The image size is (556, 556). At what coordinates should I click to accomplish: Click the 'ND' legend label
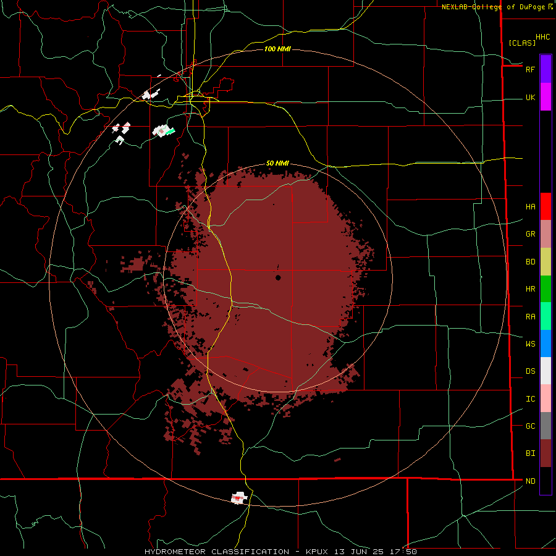pyautogui.click(x=530, y=481)
